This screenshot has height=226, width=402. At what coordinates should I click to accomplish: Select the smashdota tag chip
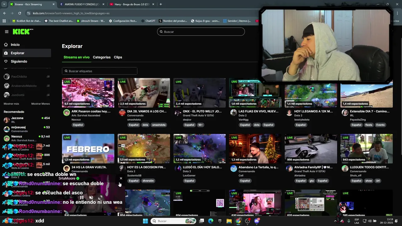(159, 125)
